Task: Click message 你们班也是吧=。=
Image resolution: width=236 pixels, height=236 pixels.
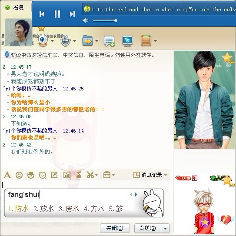Action: point(33,138)
